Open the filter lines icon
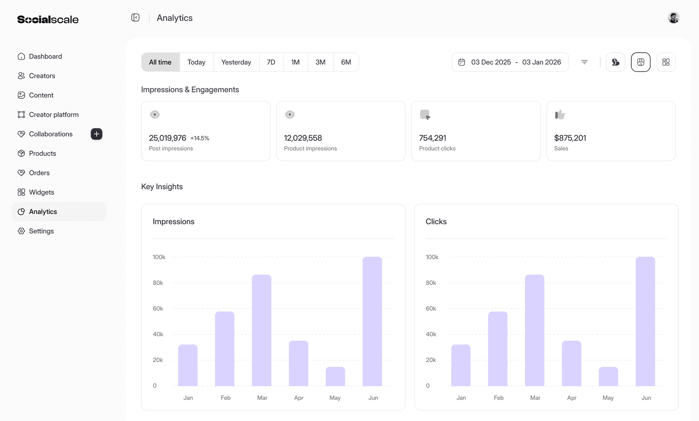The image size is (699, 421). point(584,62)
